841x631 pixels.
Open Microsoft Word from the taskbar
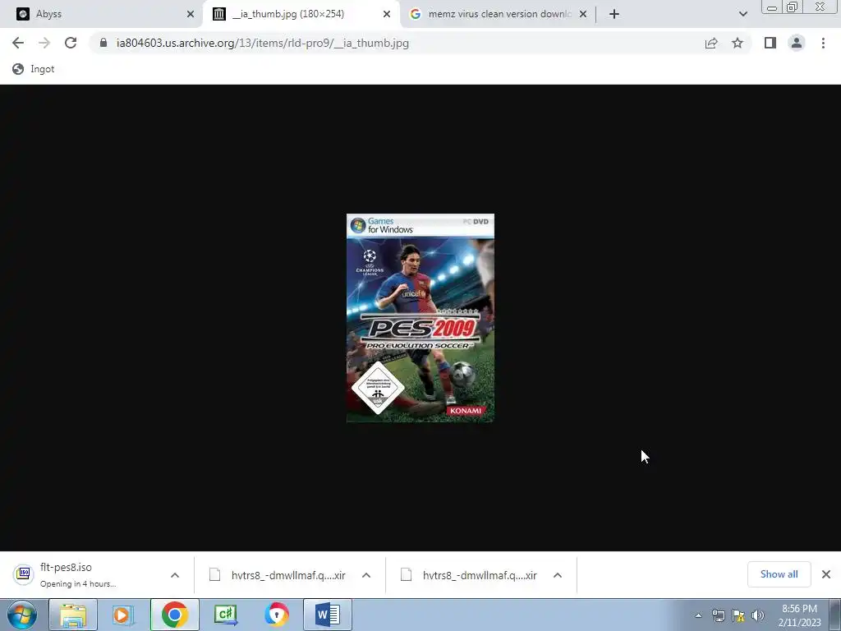(328, 615)
